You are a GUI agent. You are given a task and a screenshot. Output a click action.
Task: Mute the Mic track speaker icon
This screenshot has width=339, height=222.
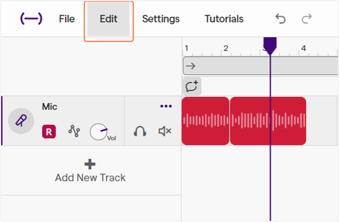(x=165, y=131)
